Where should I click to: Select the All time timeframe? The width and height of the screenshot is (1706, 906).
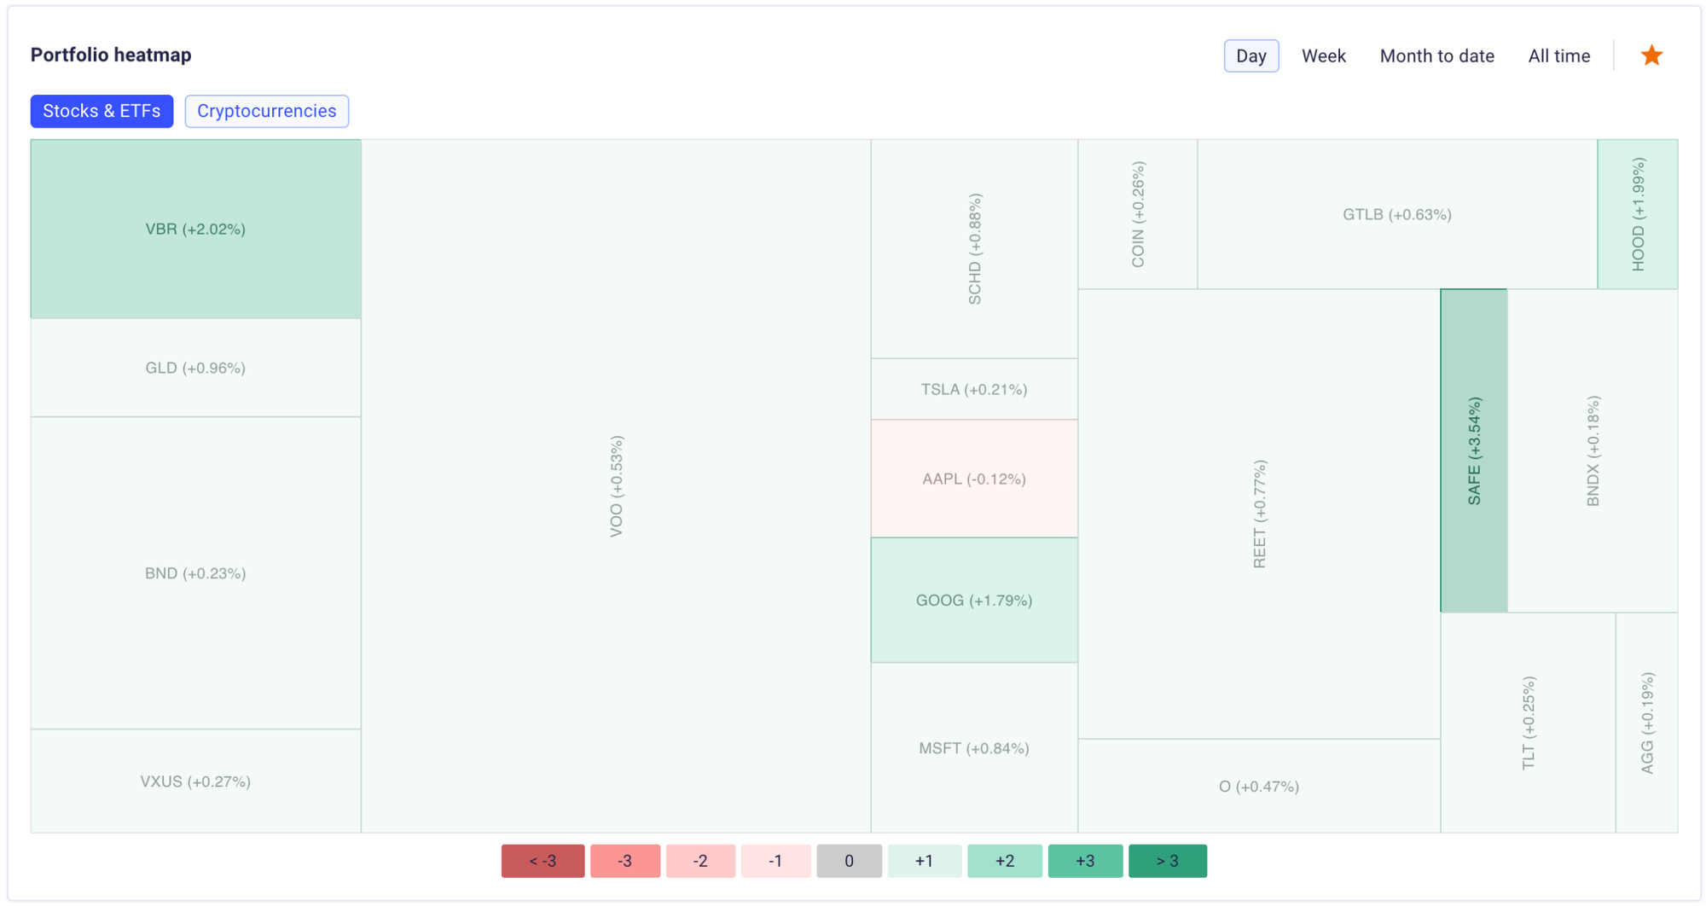pos(1558,55)
